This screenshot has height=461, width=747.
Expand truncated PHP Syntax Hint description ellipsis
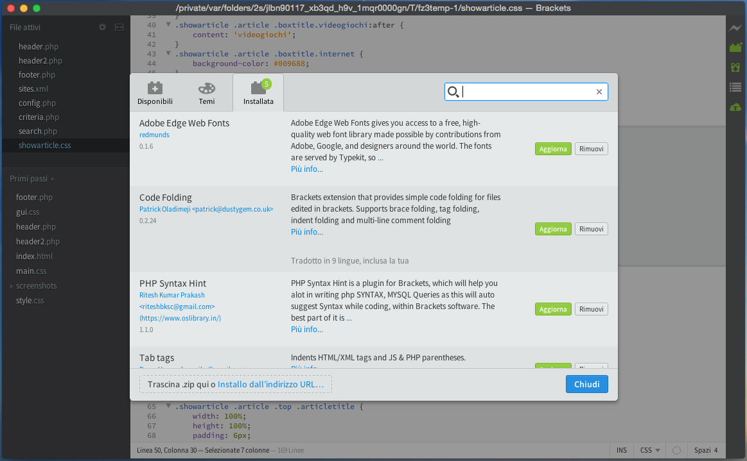[x=349, y=318]
